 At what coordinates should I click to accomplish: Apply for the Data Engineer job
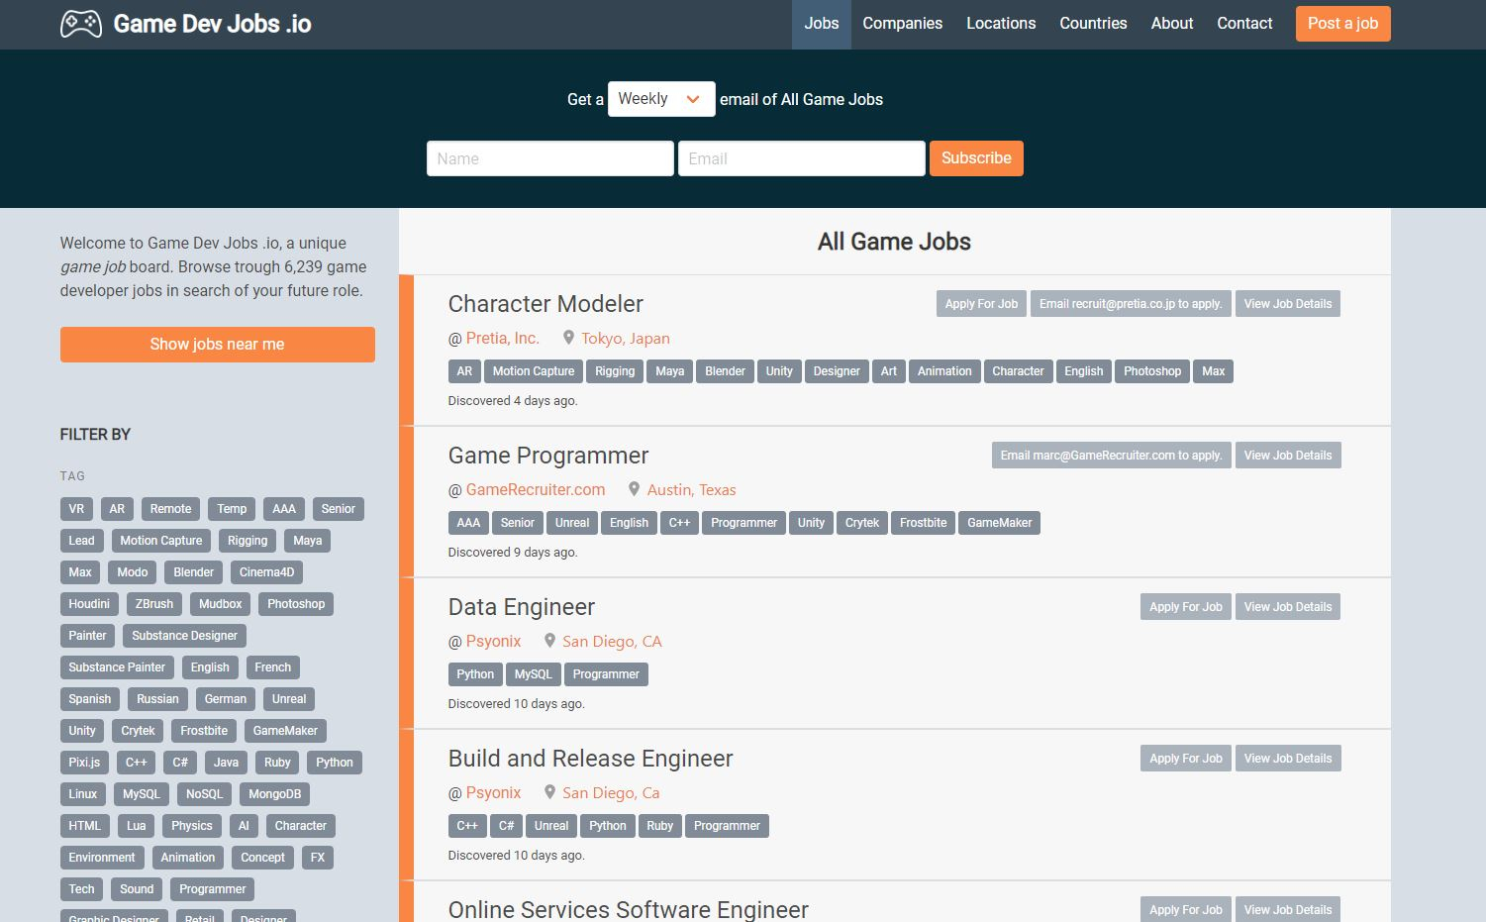(x=1186, y=607)
